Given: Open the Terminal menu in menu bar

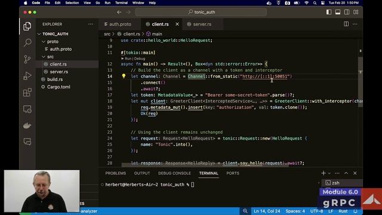Looking at the screenshot, I should point(121,3).
